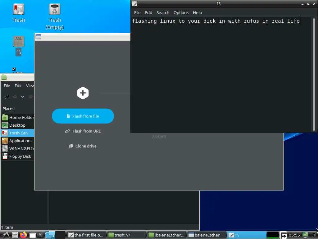Click the CPU monitor graph in taskbar
318x239 pixels.
pos(273,235)
